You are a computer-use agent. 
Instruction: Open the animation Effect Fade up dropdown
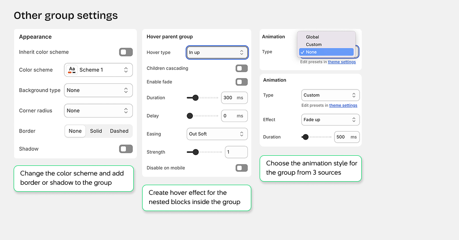point(330,120)
